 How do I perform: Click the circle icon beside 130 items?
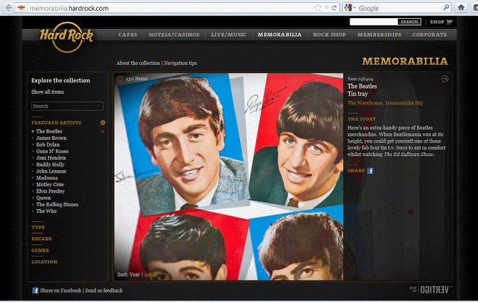pos(120,79)
